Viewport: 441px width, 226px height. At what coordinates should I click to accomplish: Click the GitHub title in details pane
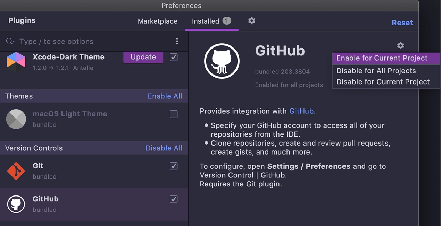(x=280, y=51)
